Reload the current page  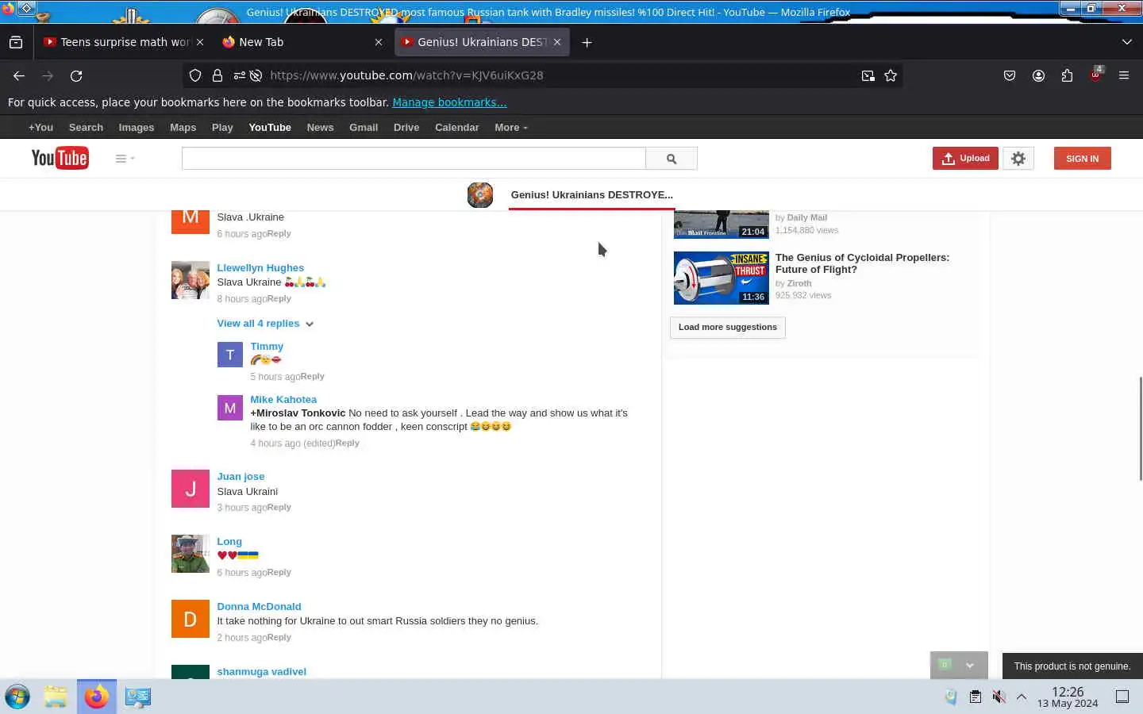click(76, 75)
